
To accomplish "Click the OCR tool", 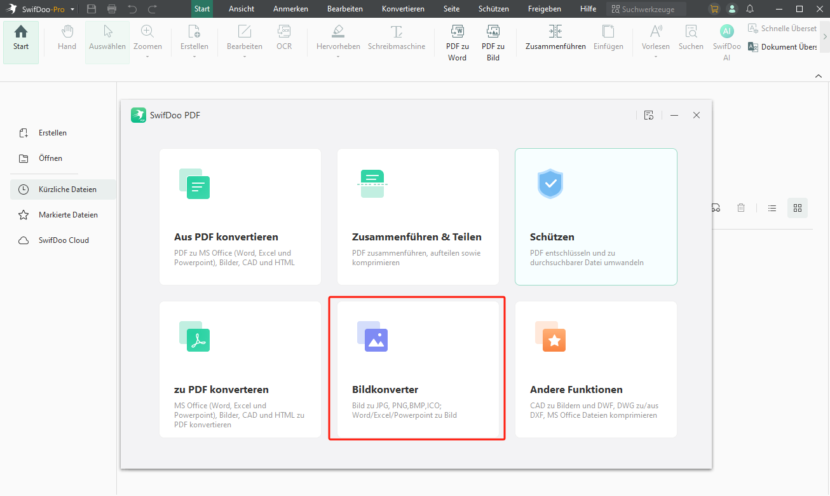I will point(284,38).
